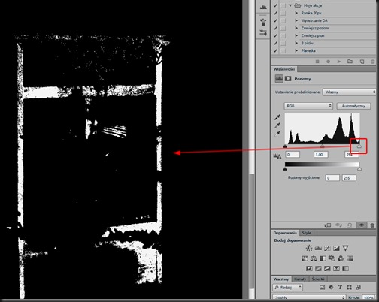Filter layers by type T icon
The height and width of the screenshot is (302, 379).
point(340,288)
